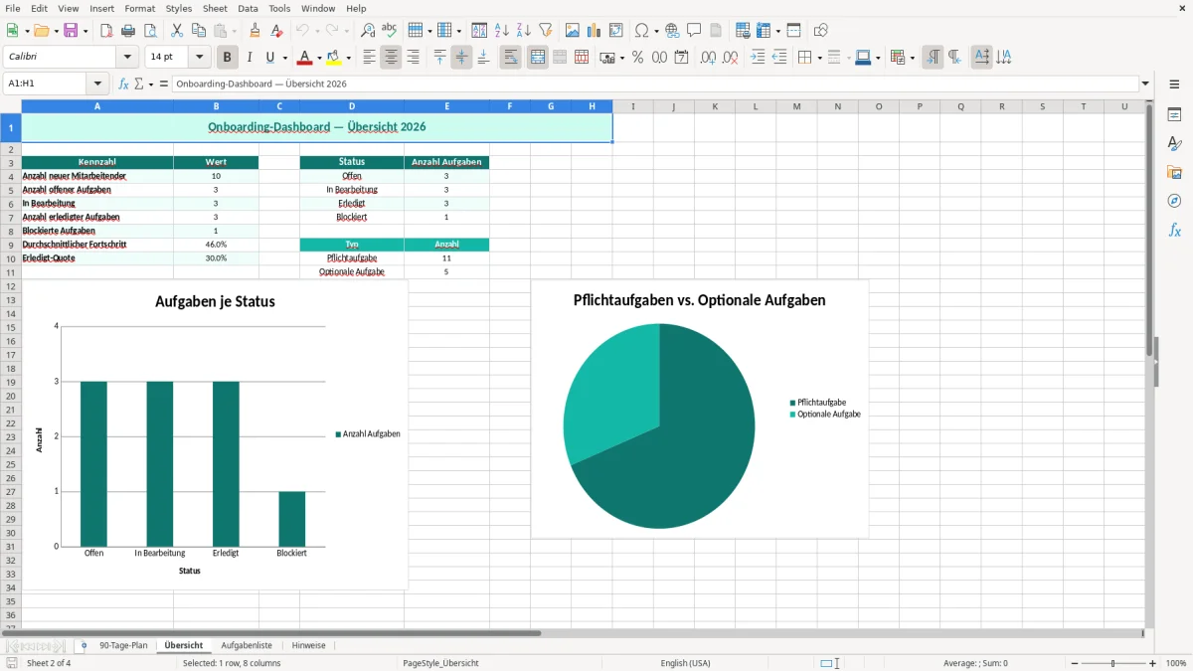Apply the yellow Background Color swatch
Image resolution: width=1193 pixels, height=671 pixels.
pyautogui.click(x=334, y=58)
